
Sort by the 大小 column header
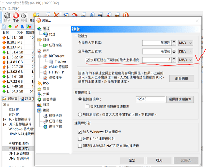[x=20, y=32]
